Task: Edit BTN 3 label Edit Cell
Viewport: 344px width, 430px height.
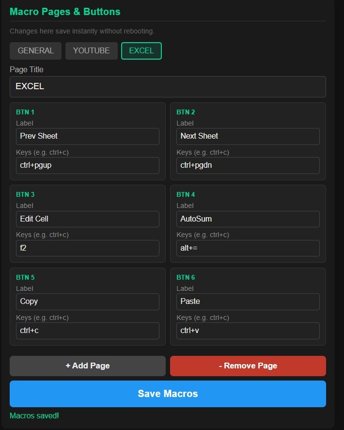Action: point(88,219)
